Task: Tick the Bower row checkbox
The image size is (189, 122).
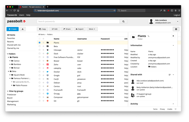Action: pos(39,61)
